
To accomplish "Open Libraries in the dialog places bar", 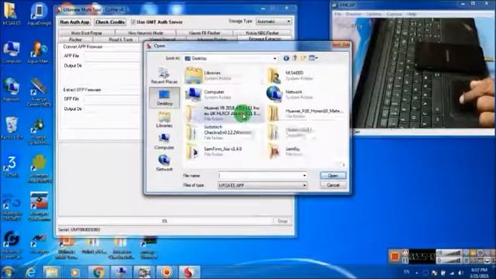I will click(x=164, y=119).
